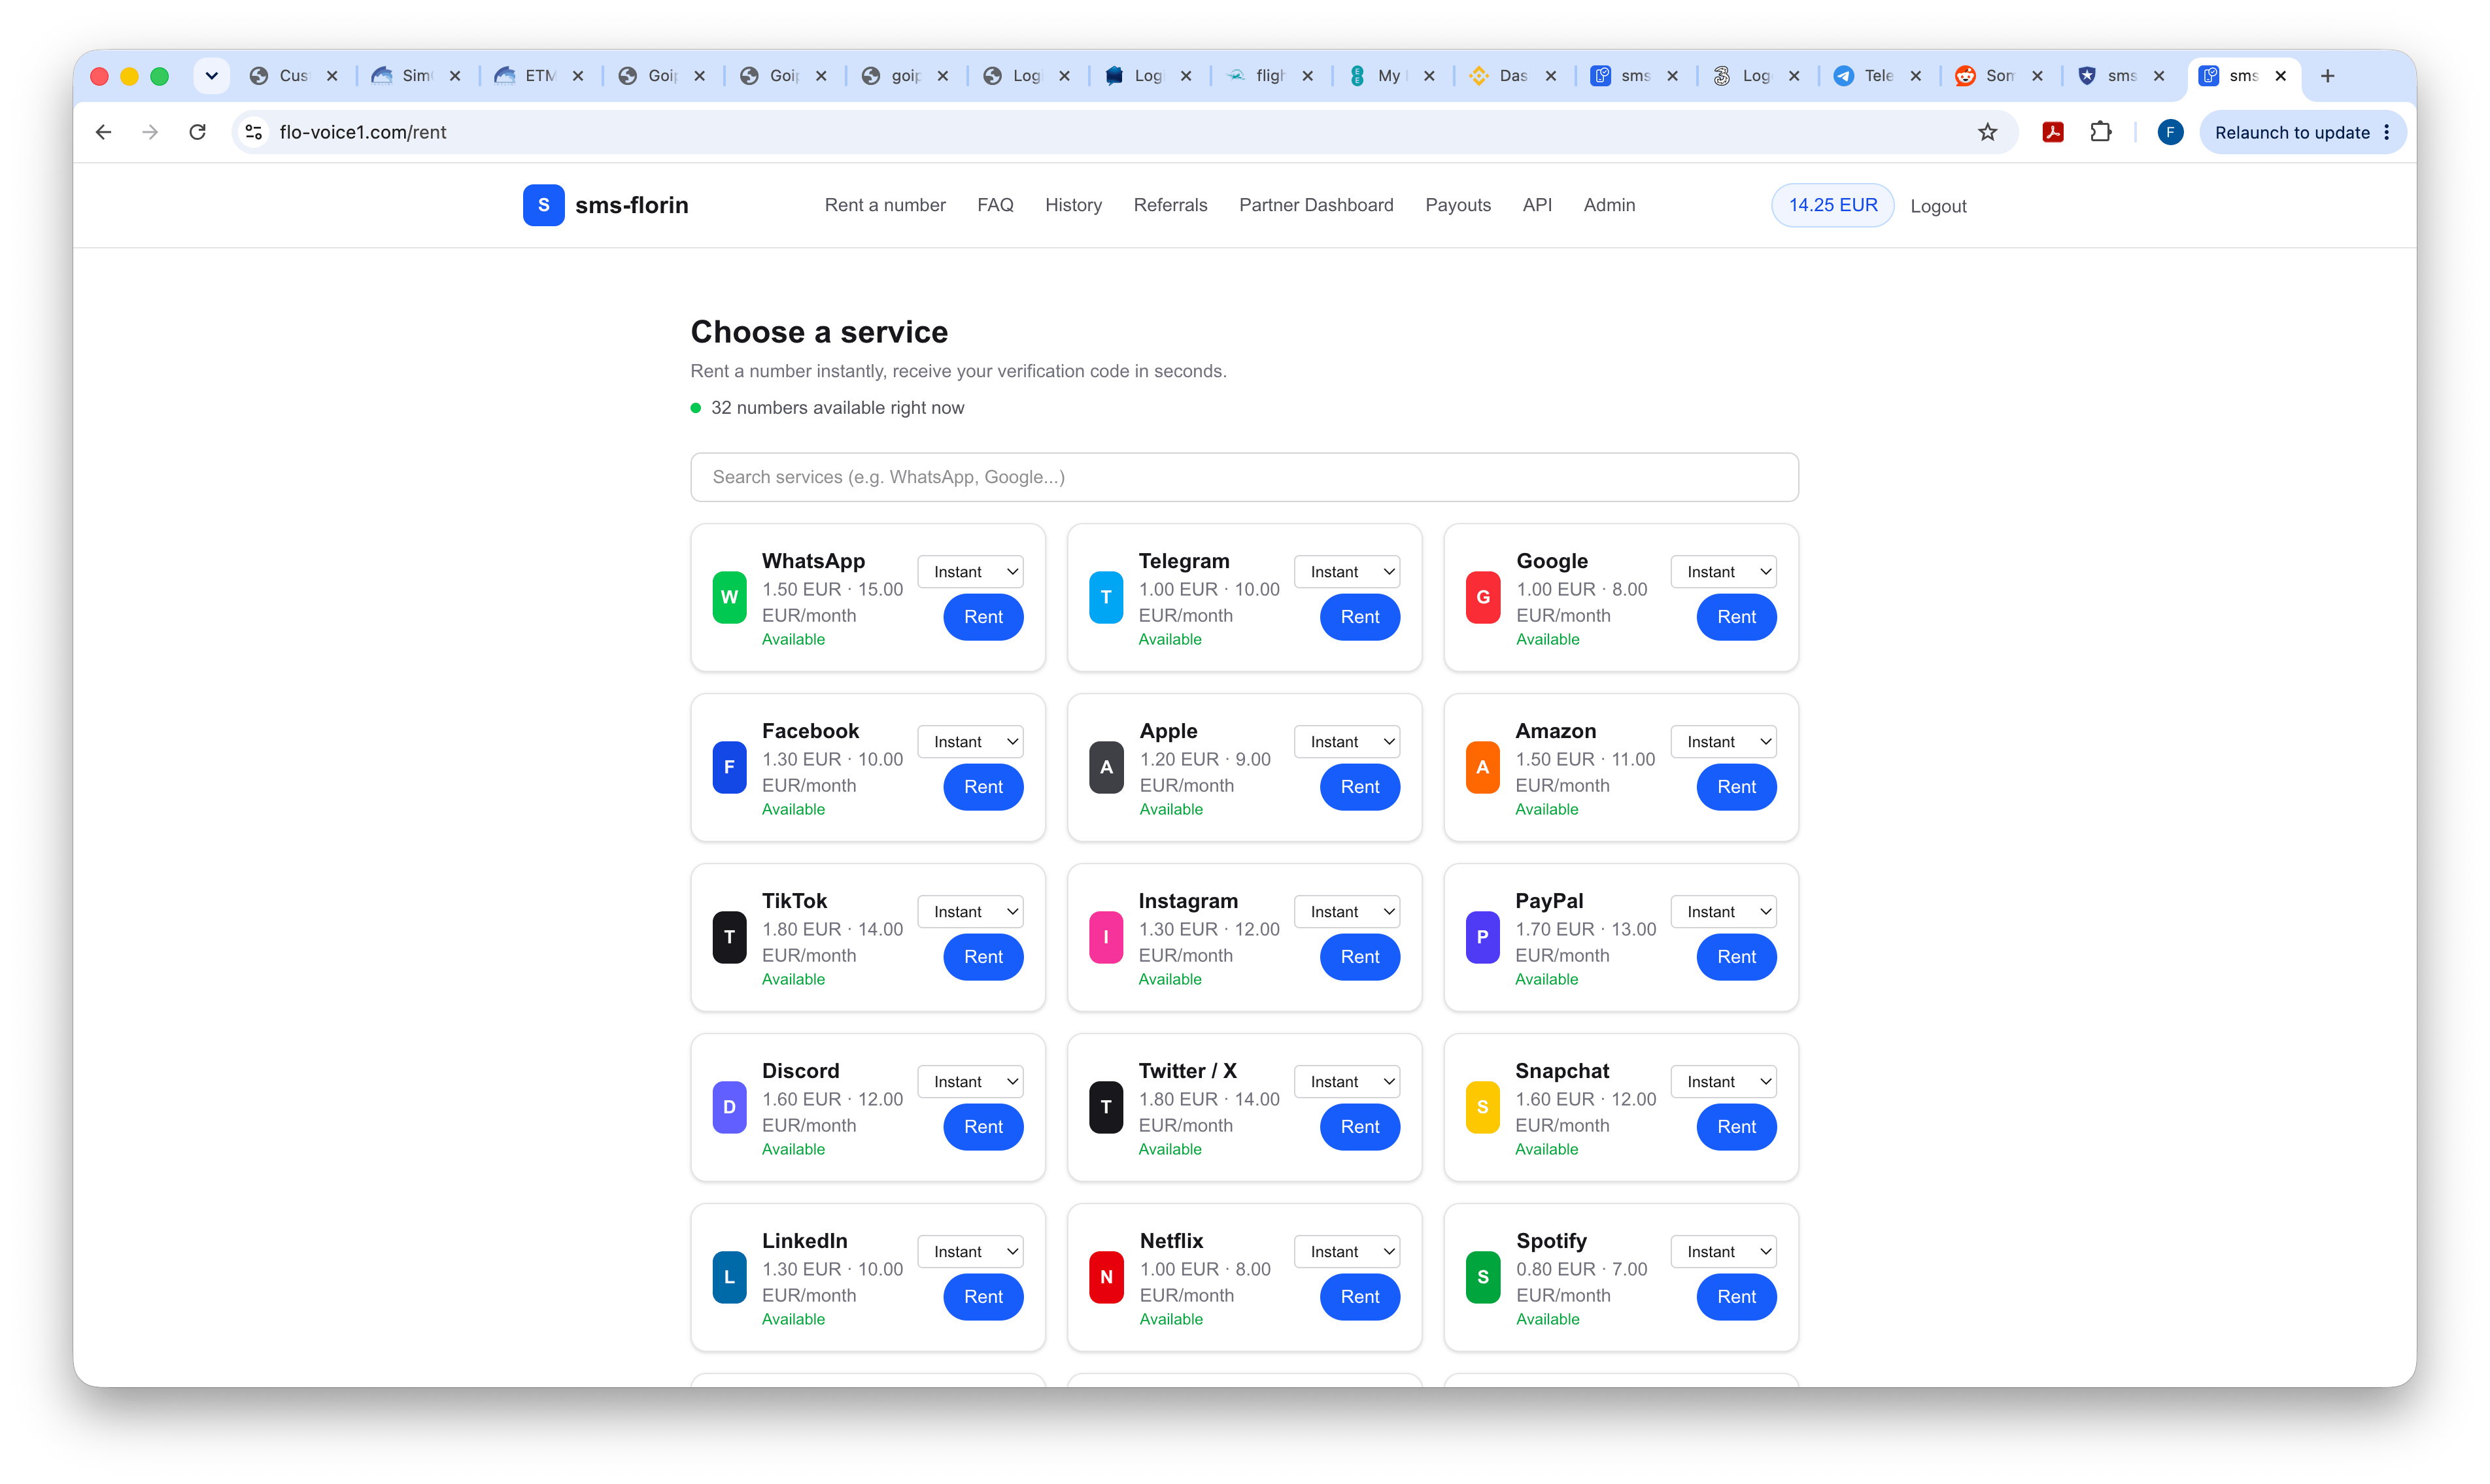Screen dimensions: 2490x1484
Task: Close the active sms browser tab
Action: click(x=2280, y=76)
